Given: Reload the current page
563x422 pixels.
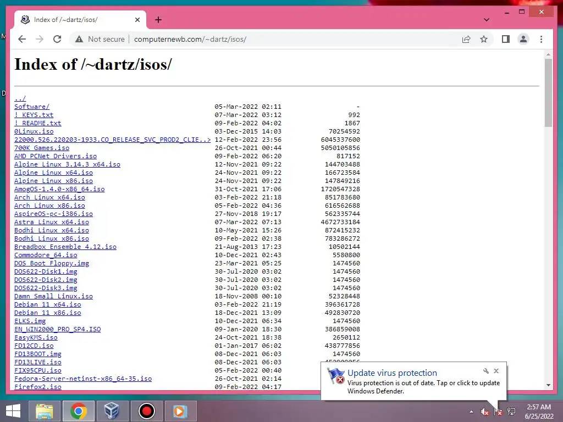Looking at the screenshot, I should coord(57,39).
